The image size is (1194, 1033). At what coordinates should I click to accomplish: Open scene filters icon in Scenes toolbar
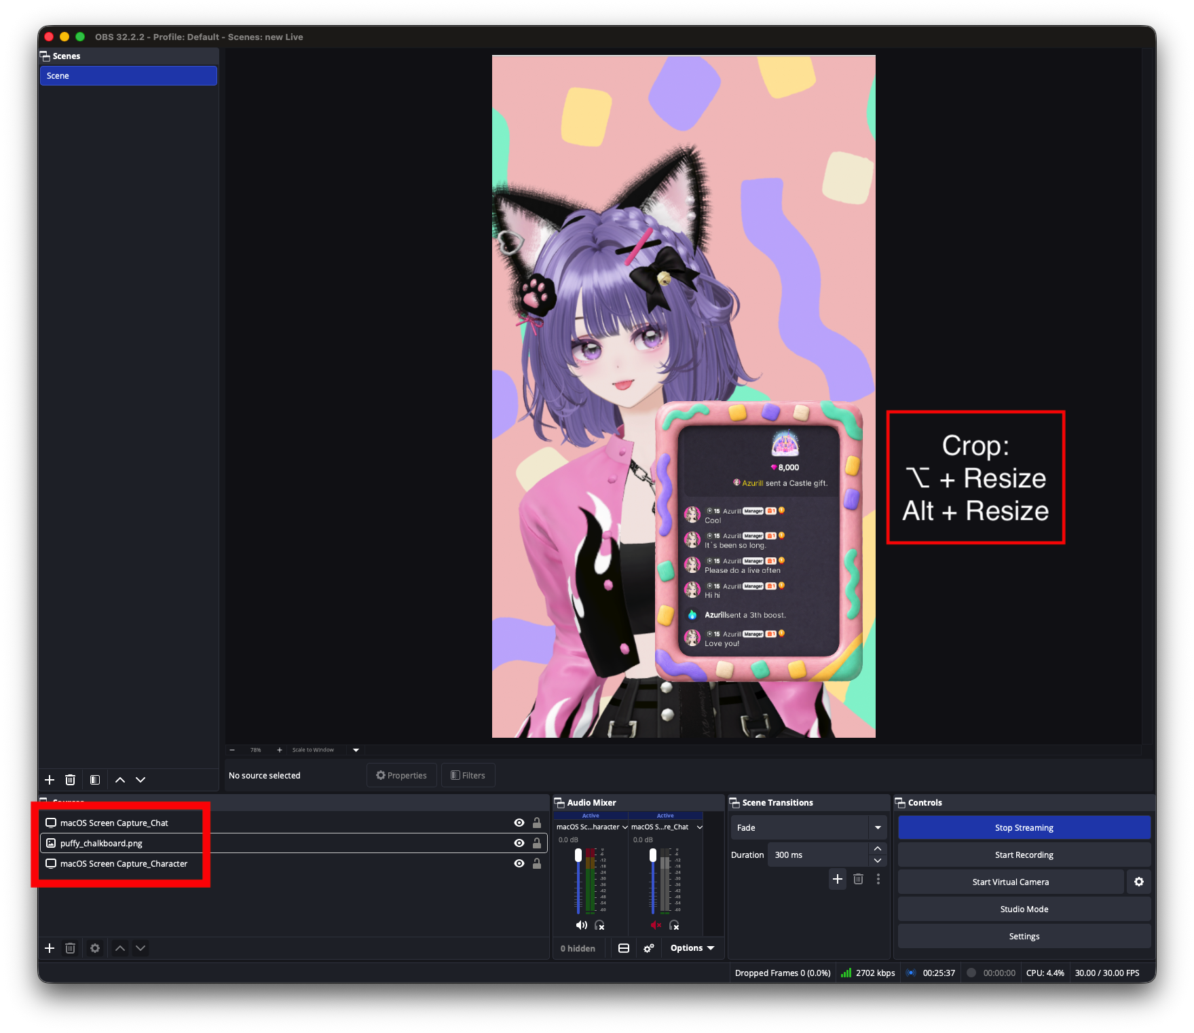(x=95, y=780)
